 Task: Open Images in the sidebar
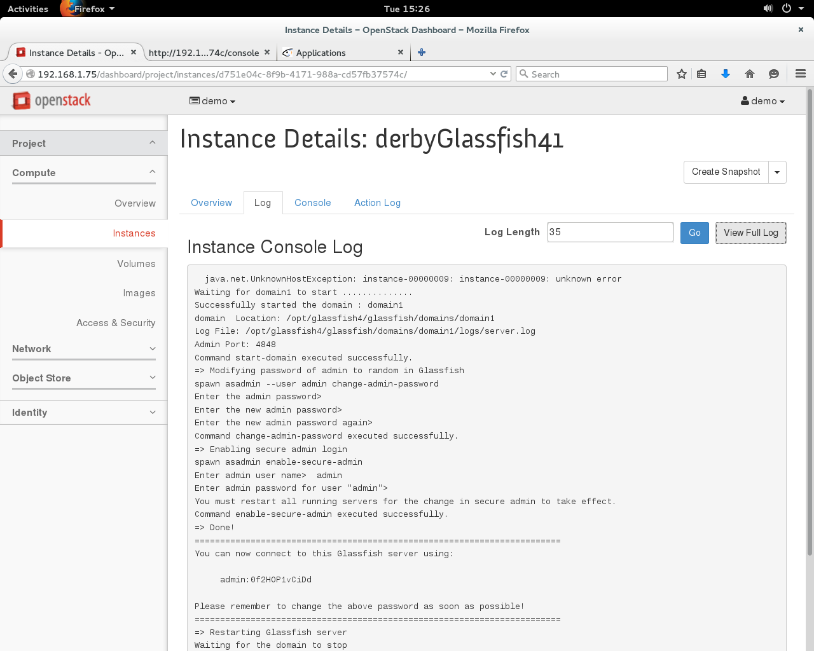tap(139, 293)
